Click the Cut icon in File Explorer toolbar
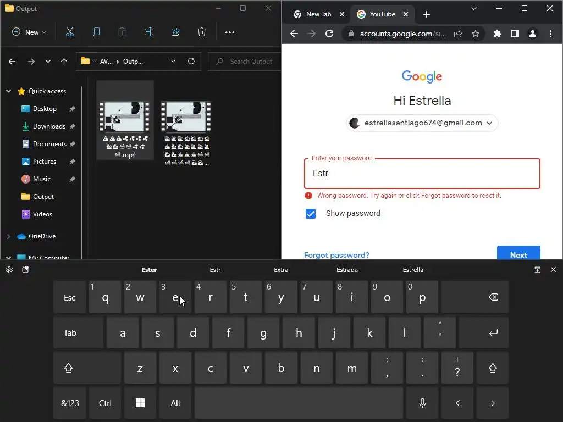 pos(70,32)
